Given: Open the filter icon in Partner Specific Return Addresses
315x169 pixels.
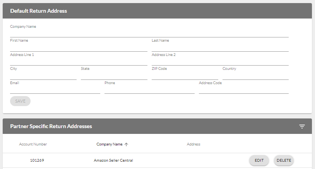Looking at the screenshot, I should (302, 127).
